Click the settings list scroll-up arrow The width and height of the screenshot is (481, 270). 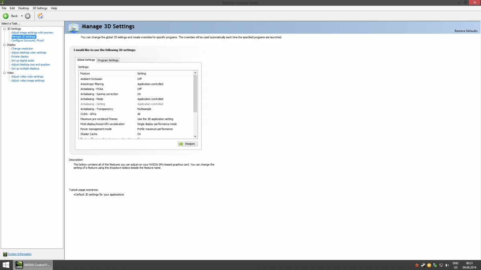[196, 73]
